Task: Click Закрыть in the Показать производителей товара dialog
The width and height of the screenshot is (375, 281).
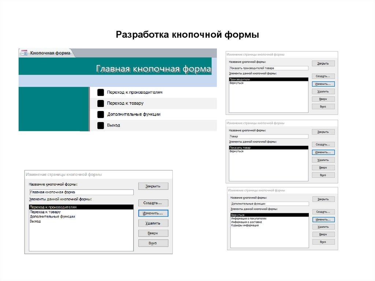Action: pos(323,63)
